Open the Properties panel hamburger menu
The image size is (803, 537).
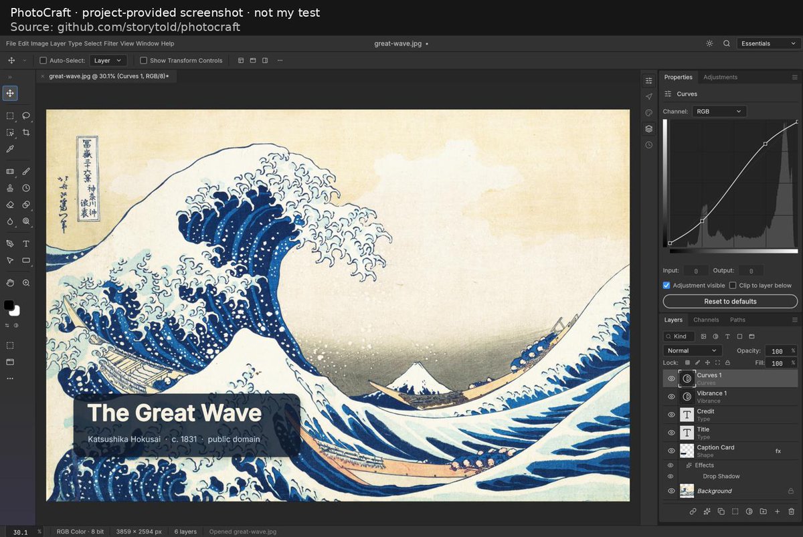click(x=794, y=77)
